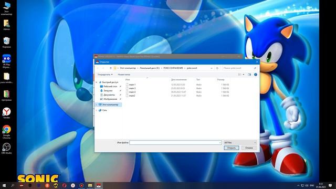336x189 pixels.
Task: Click 'Этот компьютер' in address breadcrumb
Action: pyautogui.click(x=128, y=68)
